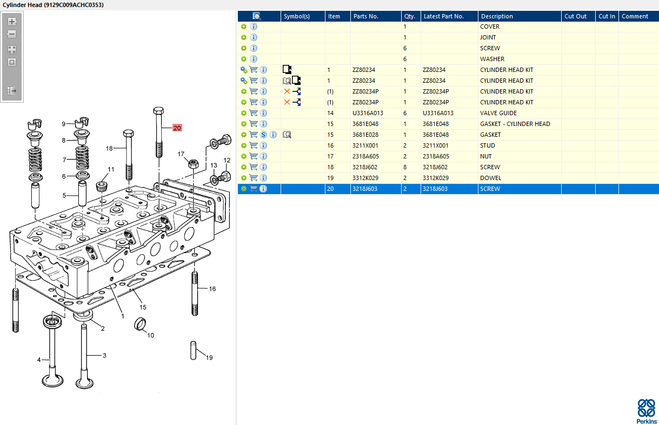This screenshot has width=659, height=425.
Task: Click callout 10 on the diagram
Action: [x=150, y=335]
